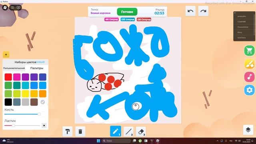Open the Roblox taskbar icon
This screenshot has height=144, width=256.
(158, 141)
